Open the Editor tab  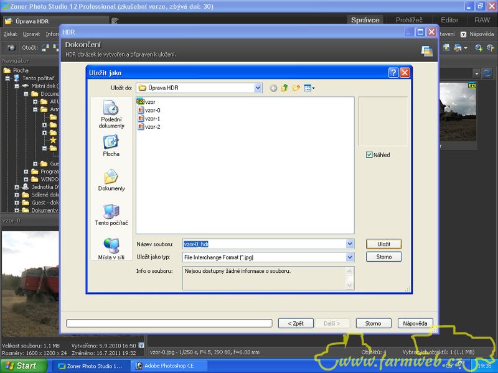[x=449, y=20]
